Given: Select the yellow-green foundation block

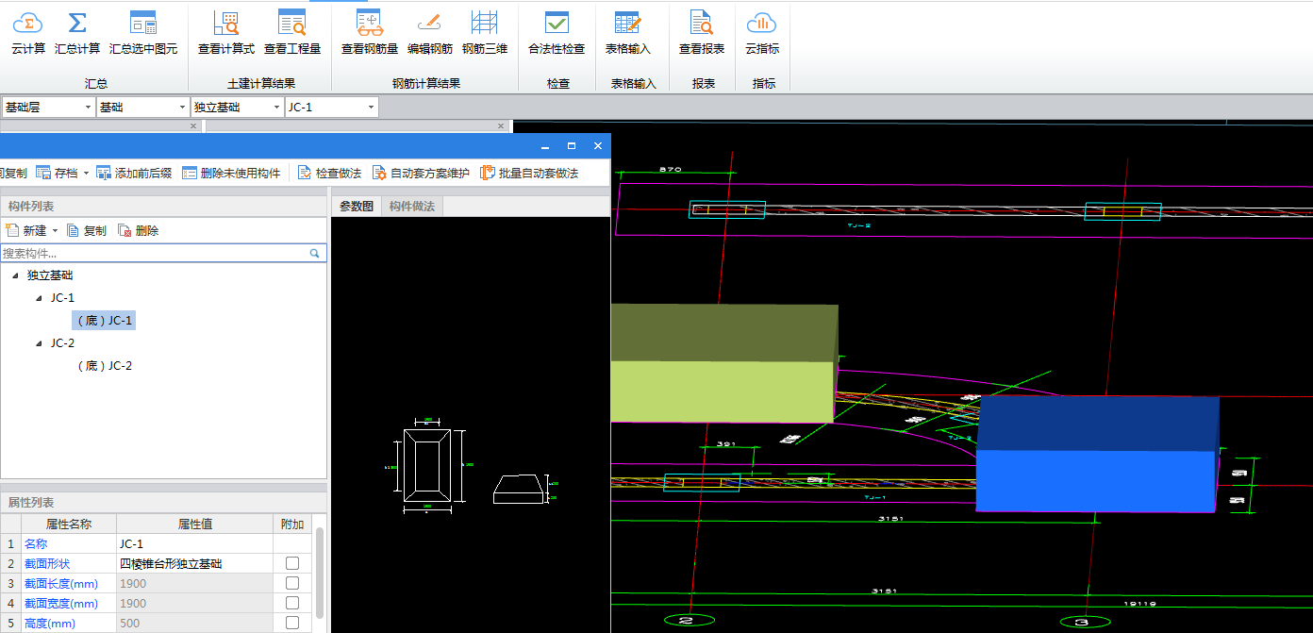Looking at the screenshot, I should pos(724,363).
